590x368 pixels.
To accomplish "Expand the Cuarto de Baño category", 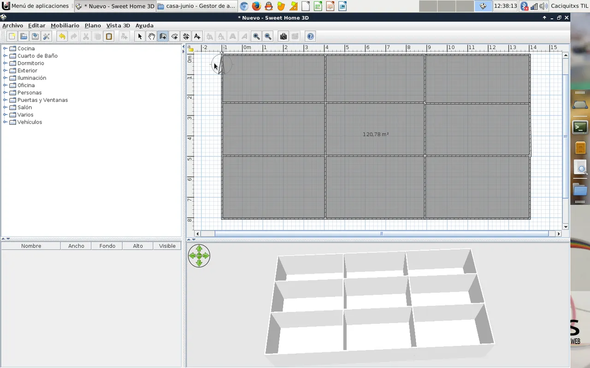I will point(6,56).
